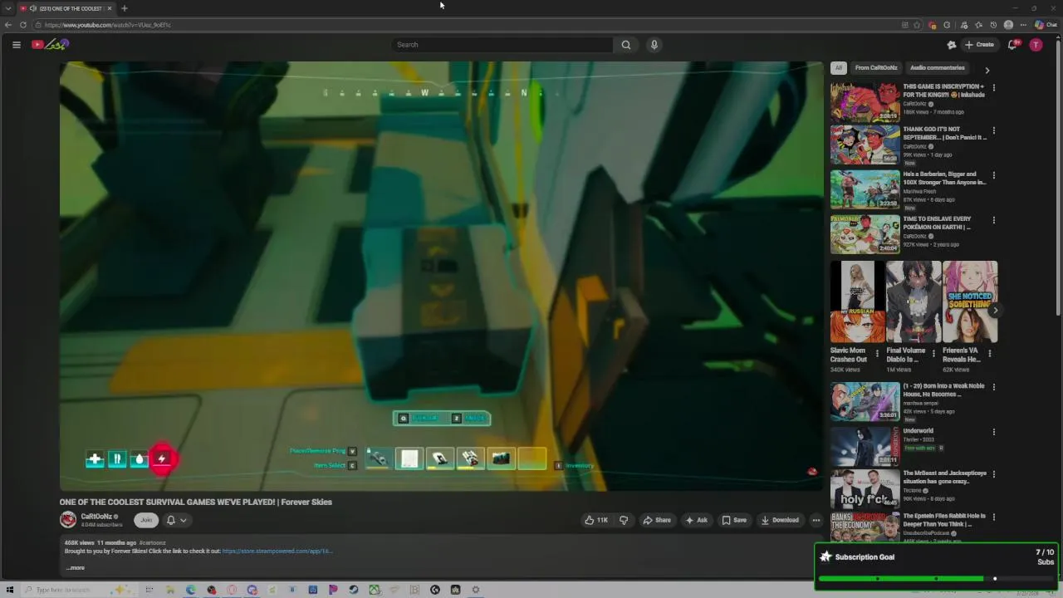Viewport: 1063px width, 598px height.
Task: Click the browser address bar URL
Action: point(108,25)
